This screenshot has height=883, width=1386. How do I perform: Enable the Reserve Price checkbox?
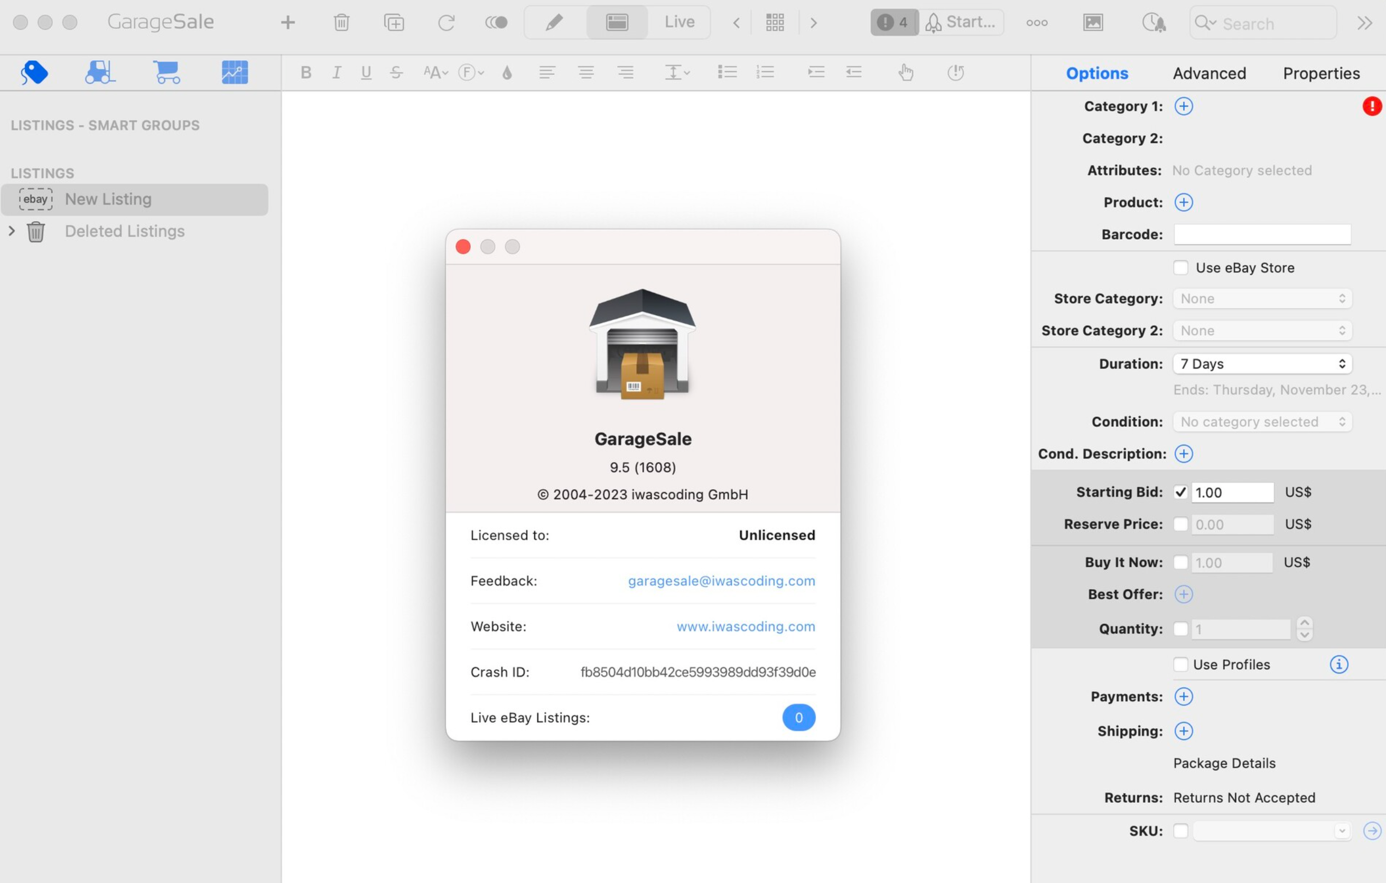coord(1180,524)
